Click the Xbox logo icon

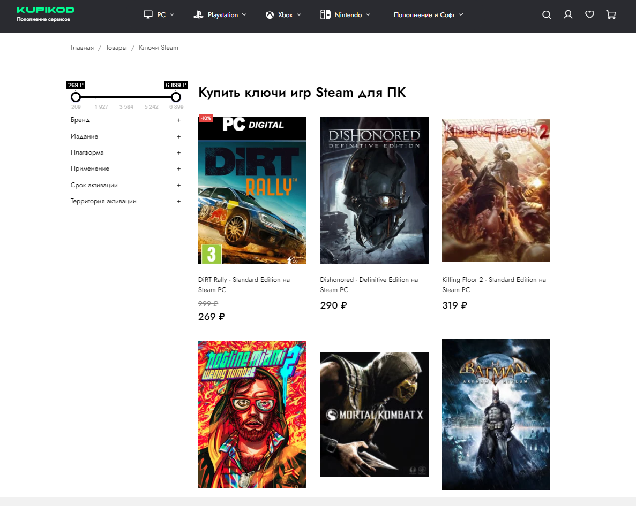270,14
